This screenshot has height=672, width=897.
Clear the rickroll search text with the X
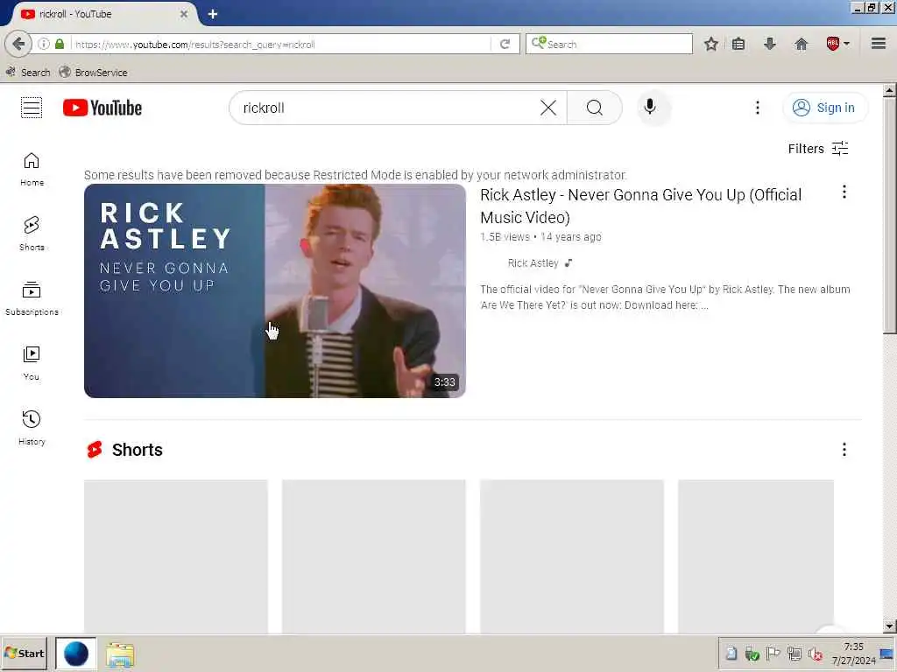[x=548, y=108]
